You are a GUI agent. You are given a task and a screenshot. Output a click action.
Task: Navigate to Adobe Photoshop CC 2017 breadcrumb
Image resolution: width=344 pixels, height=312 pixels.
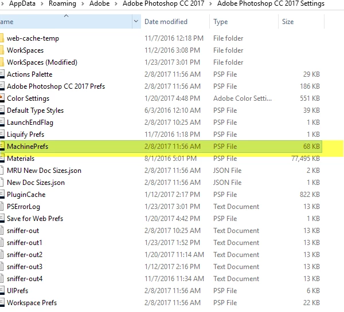(x=163, y=3)
